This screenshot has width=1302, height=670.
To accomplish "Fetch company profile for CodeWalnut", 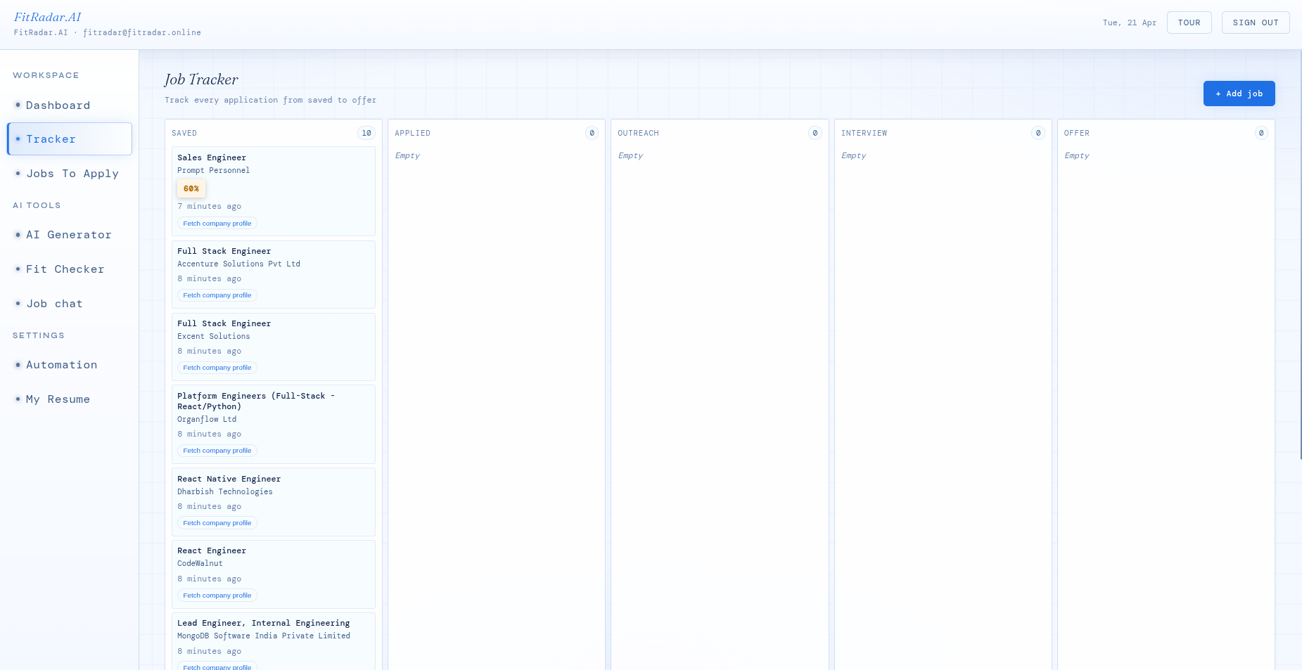I will 217,595.
